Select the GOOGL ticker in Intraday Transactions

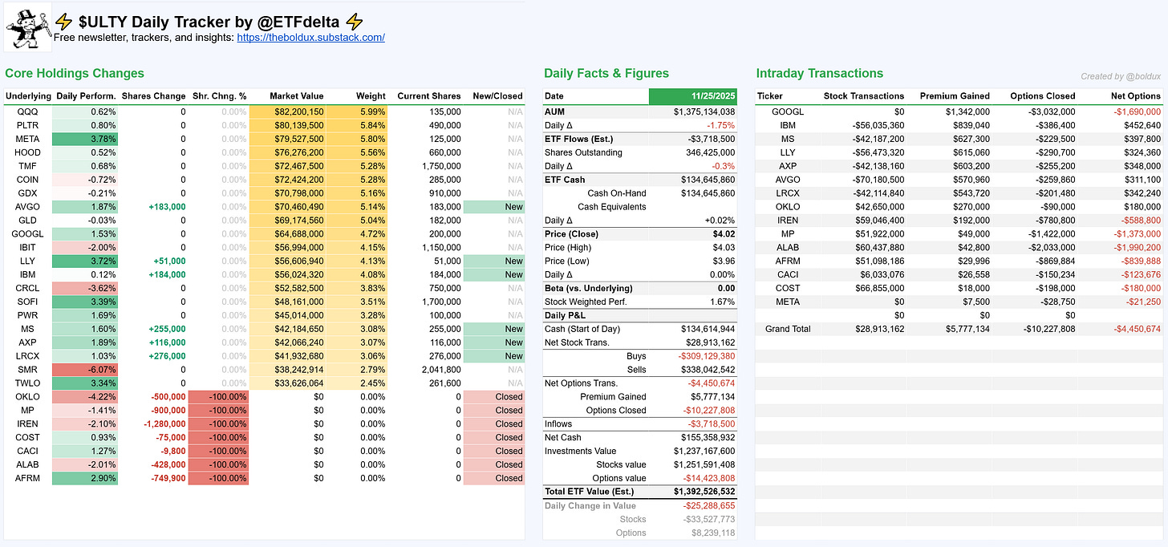coord(788,111)
